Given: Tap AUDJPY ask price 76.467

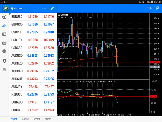Looking at the screenshot, I should tap(50, 87).
